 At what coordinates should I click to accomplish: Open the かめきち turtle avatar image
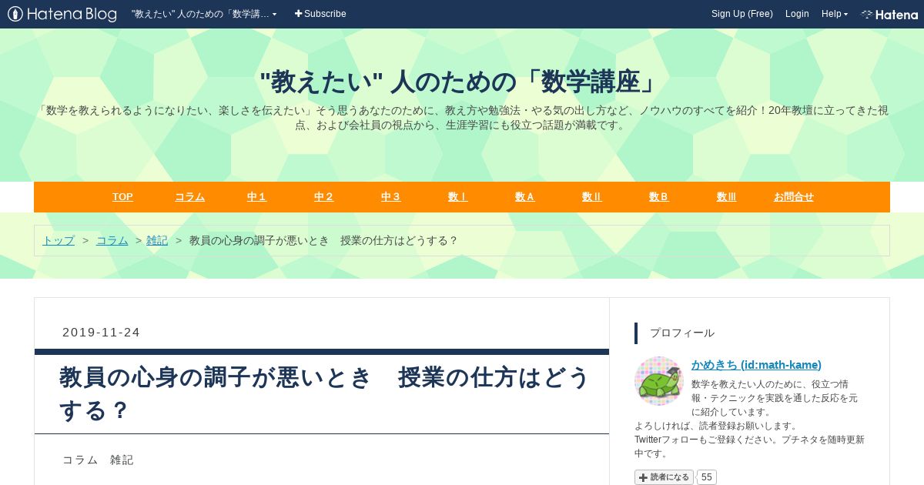click(658, 381)
